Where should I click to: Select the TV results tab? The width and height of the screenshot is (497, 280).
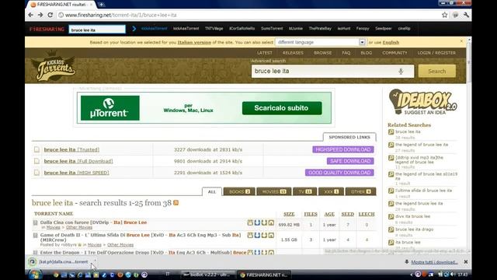[x=305, y=191]
